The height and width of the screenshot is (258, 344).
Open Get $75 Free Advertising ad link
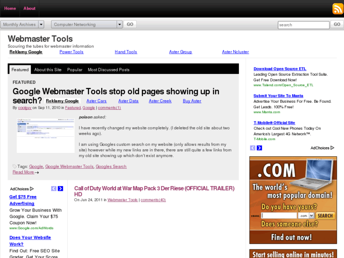(23, 200)
